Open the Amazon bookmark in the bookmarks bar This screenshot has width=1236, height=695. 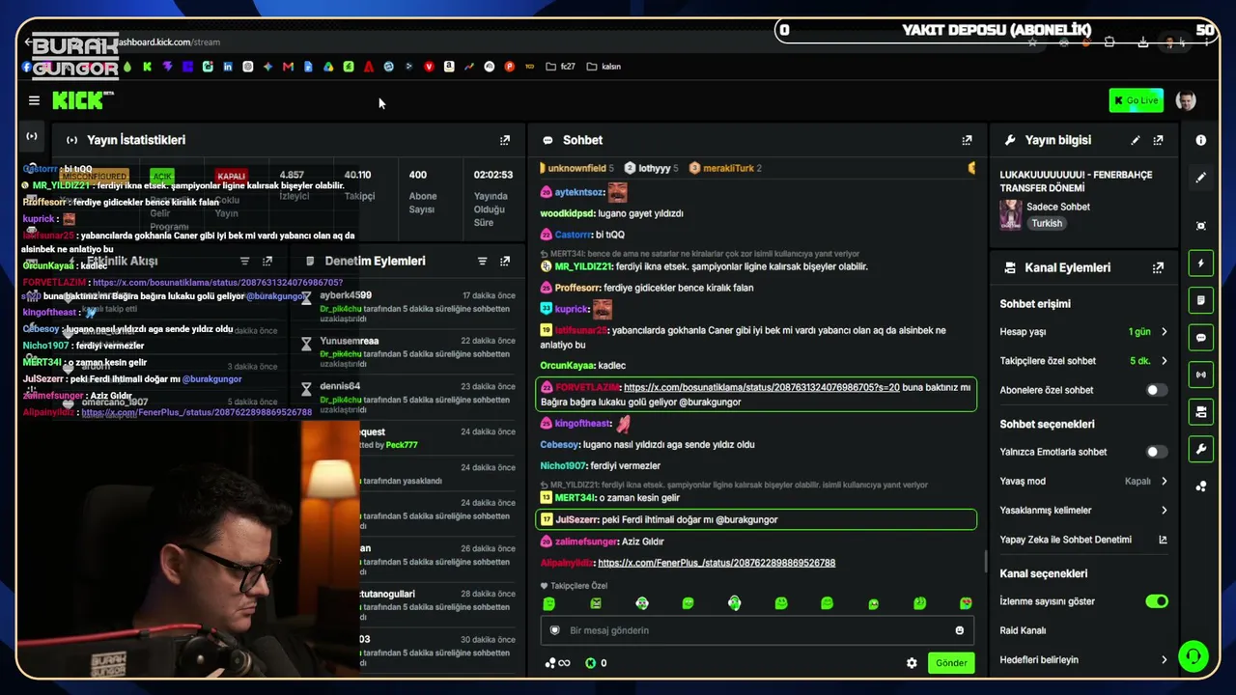click(x=449, y=67)
